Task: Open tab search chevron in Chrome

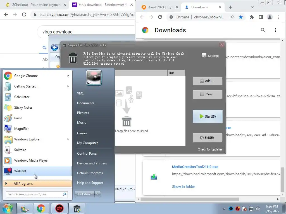Action: (x=252, y=7)
